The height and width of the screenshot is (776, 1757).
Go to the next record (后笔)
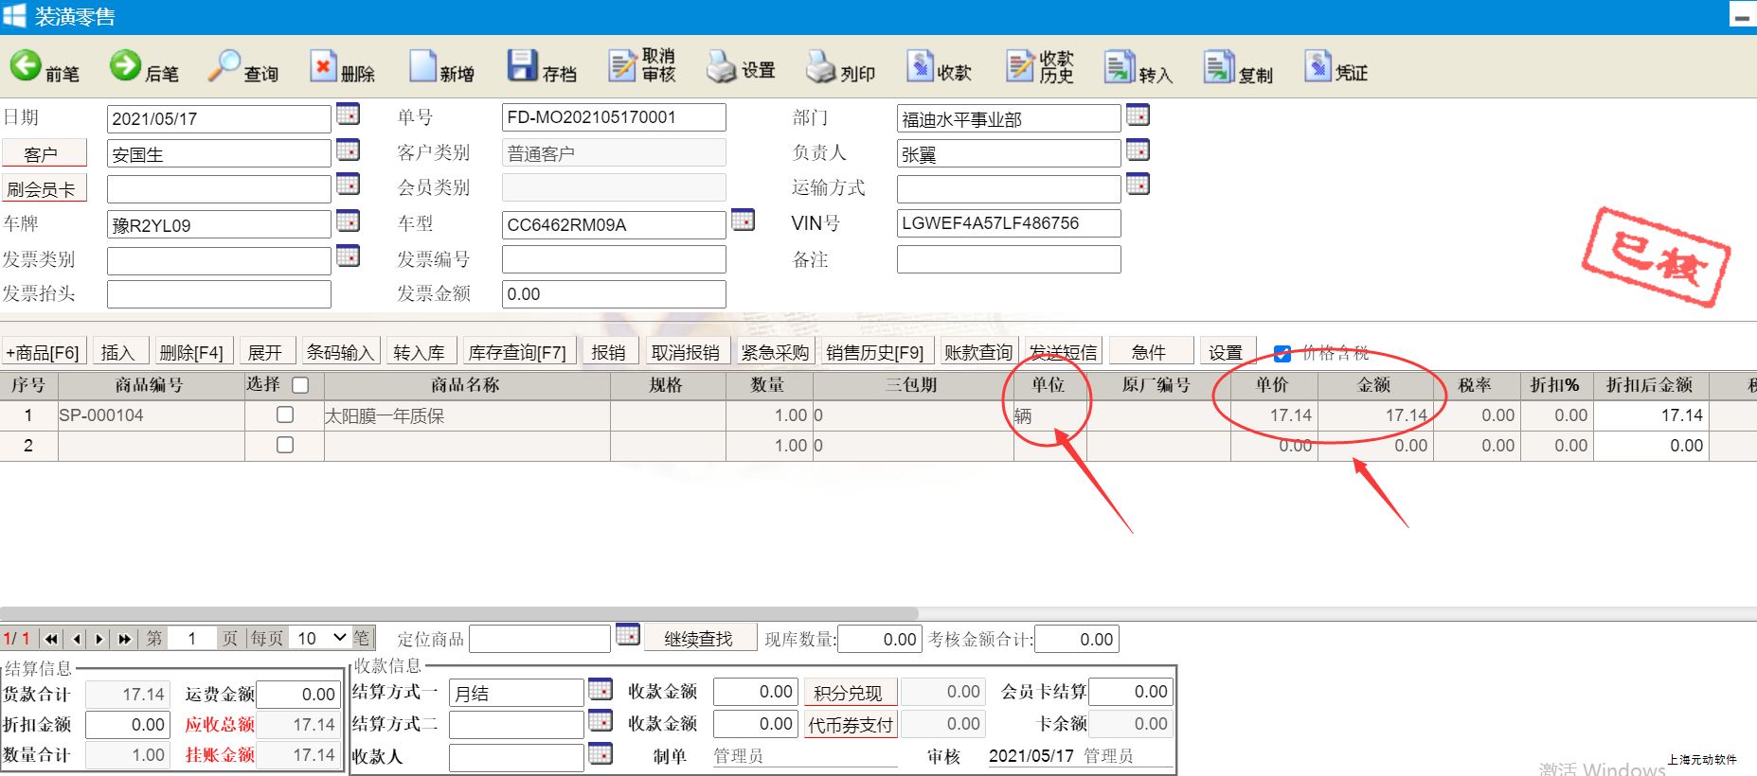(143, 68)
